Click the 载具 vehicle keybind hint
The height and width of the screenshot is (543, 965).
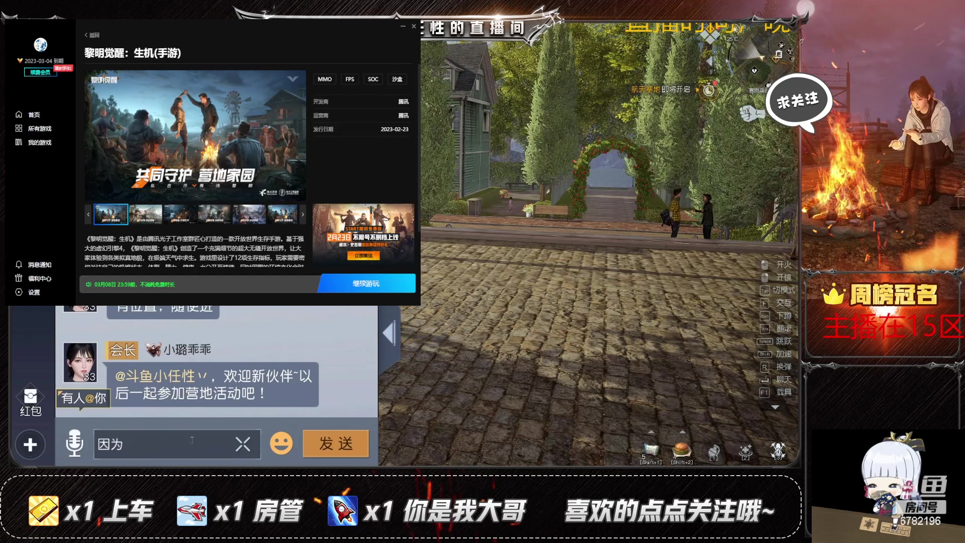point(777,392)
